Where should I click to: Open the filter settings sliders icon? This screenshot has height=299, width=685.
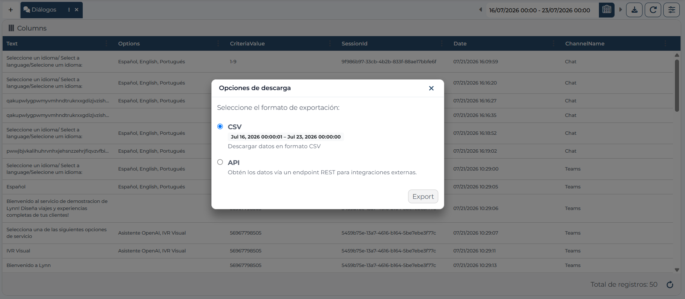672,10
